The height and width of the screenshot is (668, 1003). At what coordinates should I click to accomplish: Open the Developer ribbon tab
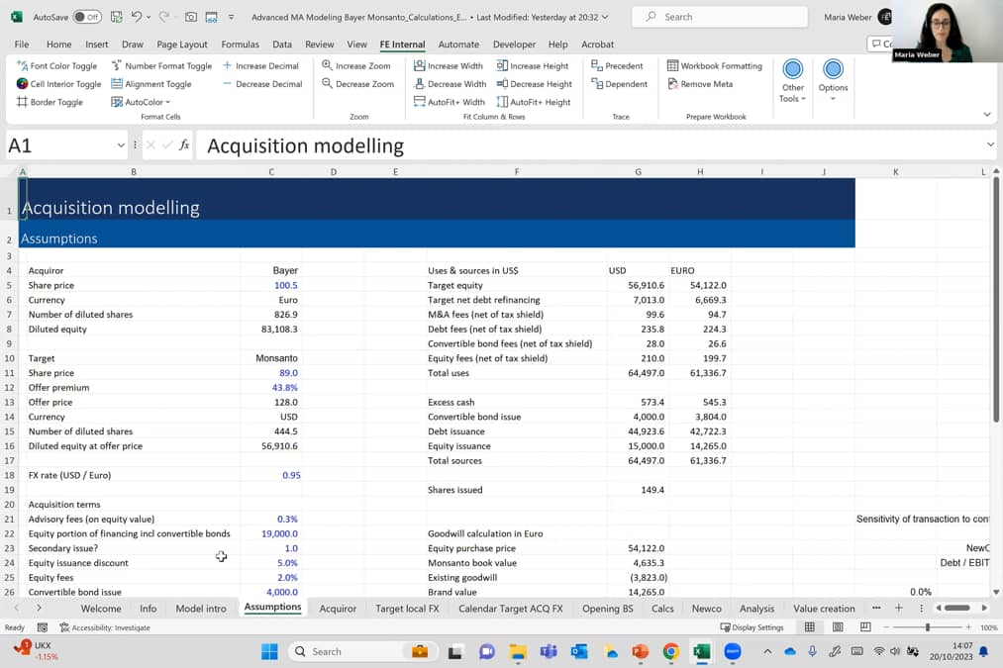click(x=514, y=45)
